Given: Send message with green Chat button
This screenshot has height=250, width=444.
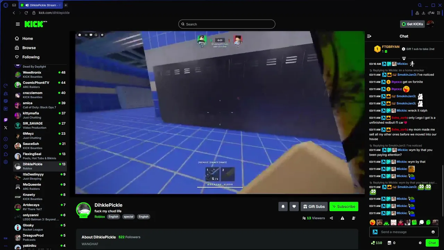Looking at the screenshot, I should tap(432, 243).
